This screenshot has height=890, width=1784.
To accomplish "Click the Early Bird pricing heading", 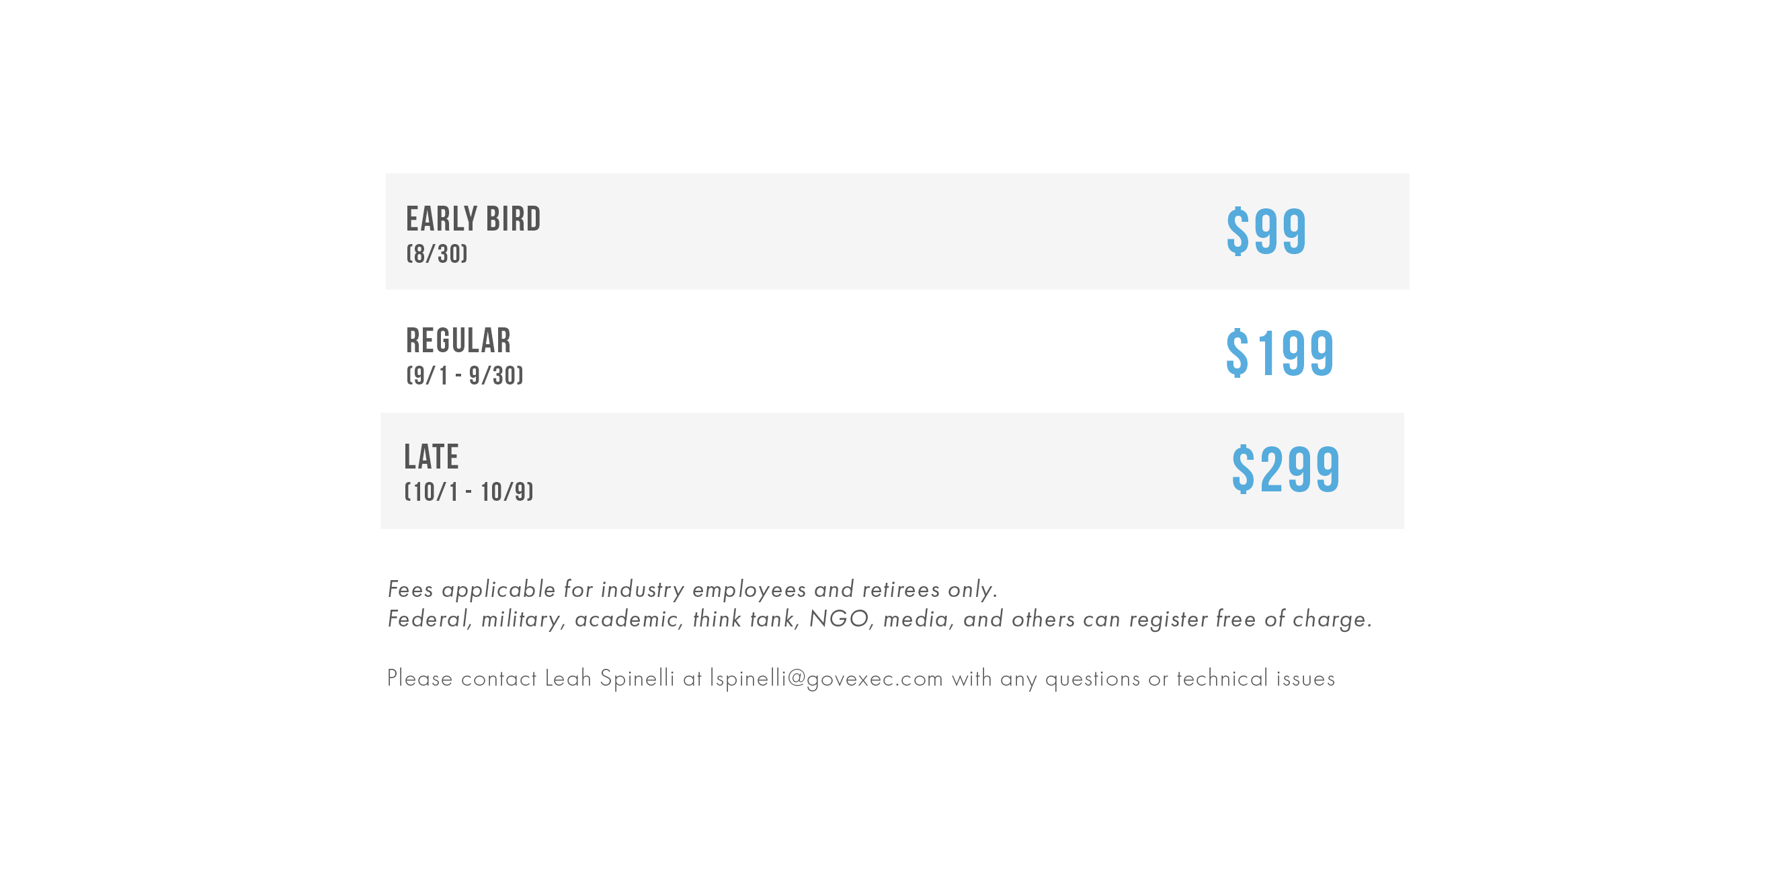I will 473,220.
